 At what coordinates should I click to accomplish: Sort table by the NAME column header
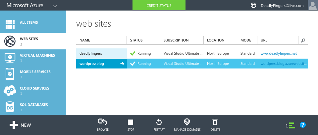(x=84, y=40)
